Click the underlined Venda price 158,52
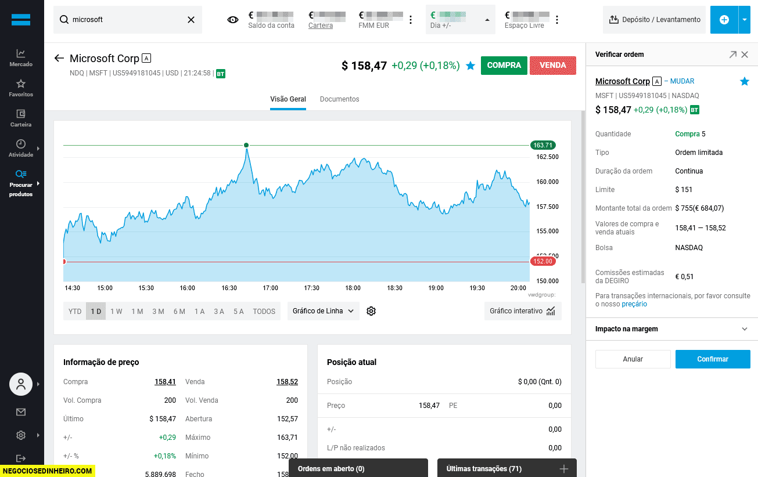The height and width of the screenshot is (477, 758). (x=287, y=382)
